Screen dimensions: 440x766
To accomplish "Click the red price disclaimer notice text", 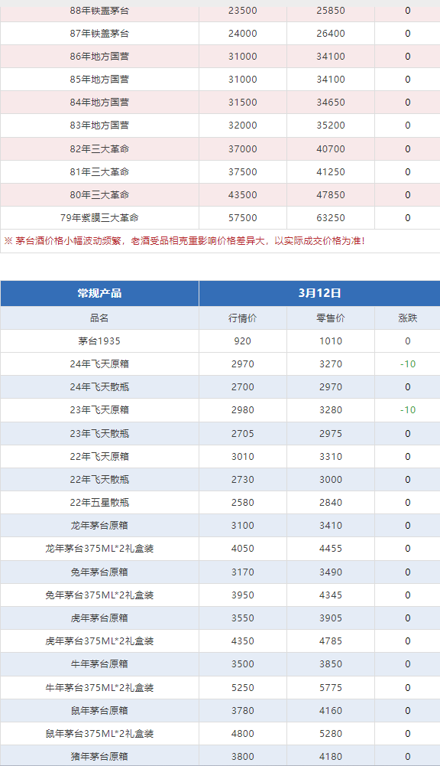I will tap(184, 241).
